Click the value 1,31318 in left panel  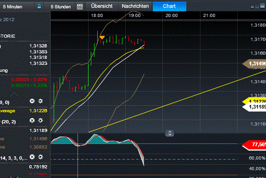click(x=38, y=57)
